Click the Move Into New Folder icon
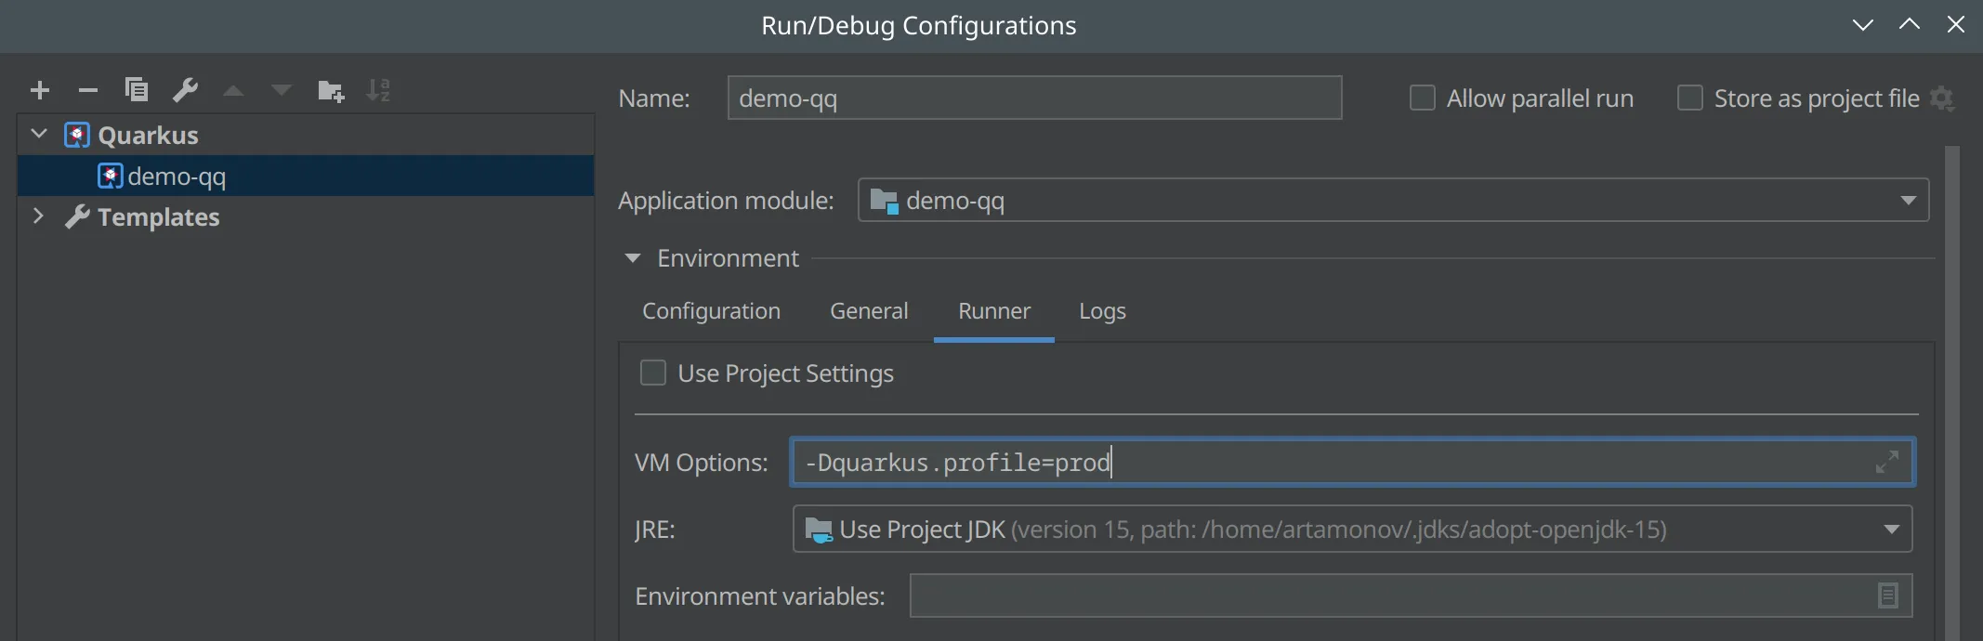The height and width of the screenshot is (641, 1983). [330, 90]
